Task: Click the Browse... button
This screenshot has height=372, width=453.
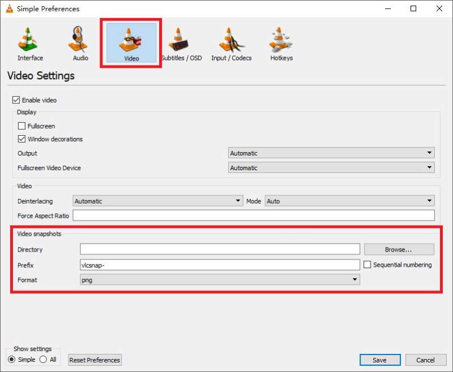Action: click(x=399, y=249)
